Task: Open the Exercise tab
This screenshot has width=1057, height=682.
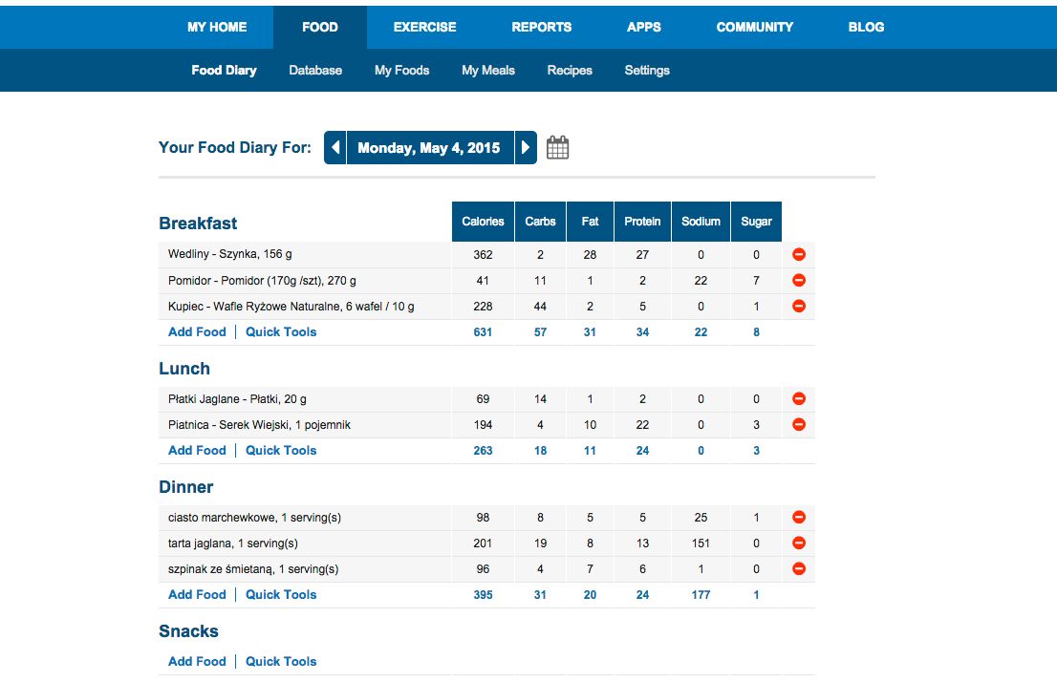Action: [424, 27]
